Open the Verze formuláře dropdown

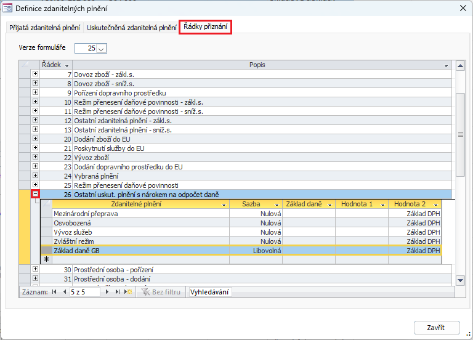pyautogui.click(x=102, y=48)
